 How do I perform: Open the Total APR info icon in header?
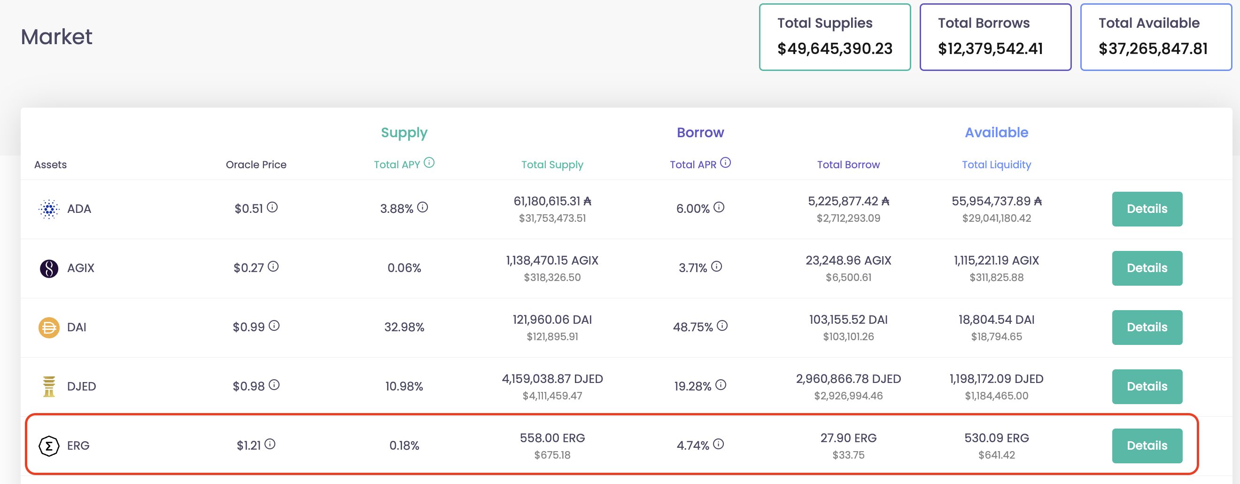point(725,163)
